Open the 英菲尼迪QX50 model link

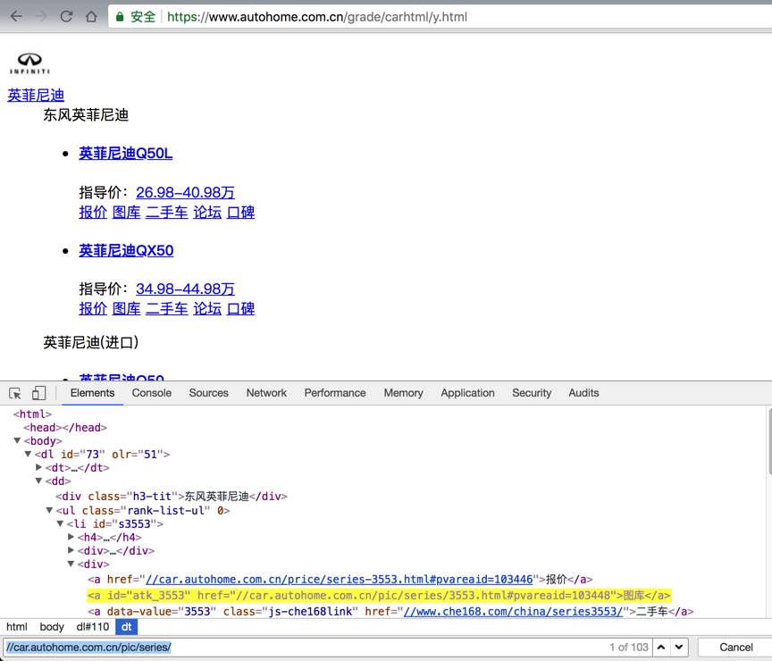pyautogui.click(x=126, y=250)
